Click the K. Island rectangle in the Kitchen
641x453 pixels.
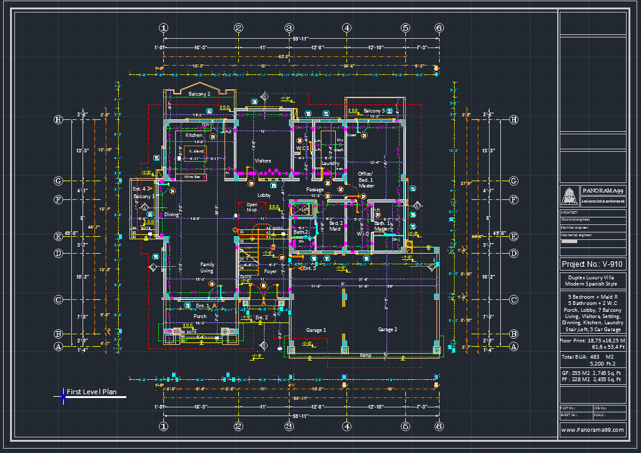tap(195, 154)
